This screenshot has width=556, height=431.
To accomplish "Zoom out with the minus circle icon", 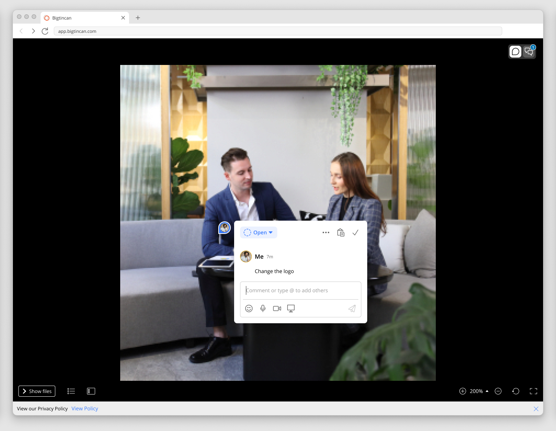I will 498,391.
